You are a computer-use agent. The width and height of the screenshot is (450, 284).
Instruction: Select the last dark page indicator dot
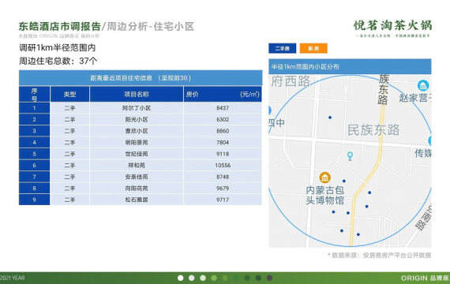(x=269, y=278)
